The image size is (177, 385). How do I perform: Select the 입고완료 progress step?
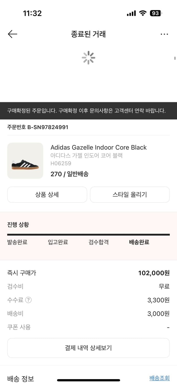58,242
